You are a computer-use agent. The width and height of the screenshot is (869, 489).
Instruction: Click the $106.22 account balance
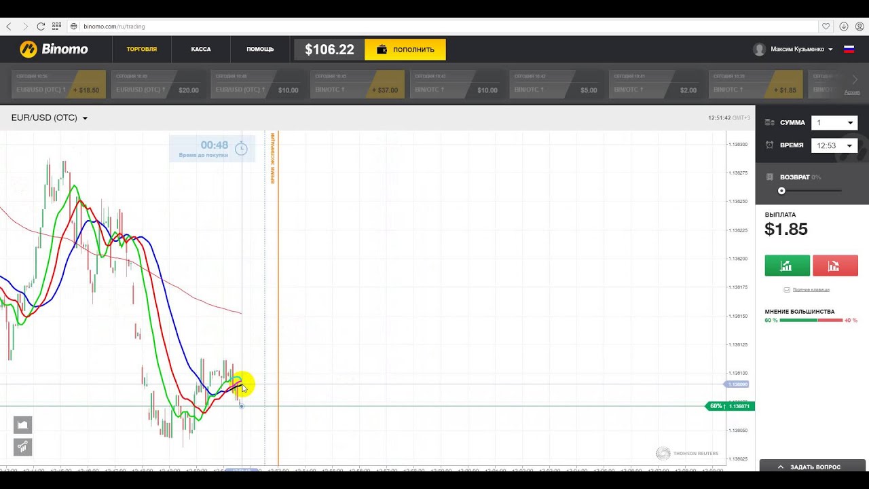click(x=329, y=50)
